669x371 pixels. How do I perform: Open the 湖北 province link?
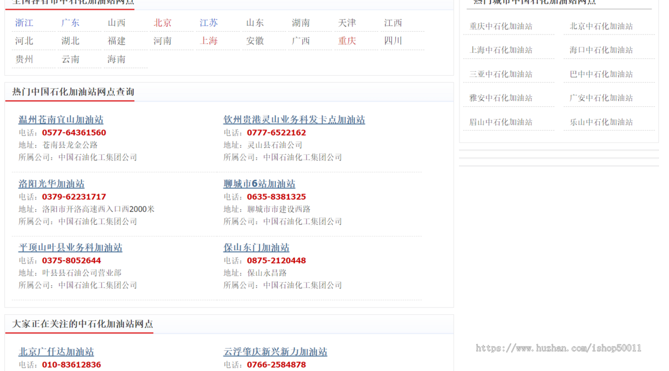pyautogui.click(x=70, y=41)
